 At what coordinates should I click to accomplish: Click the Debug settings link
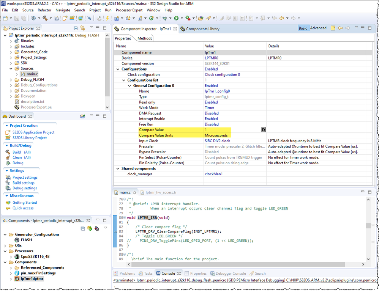click(25, 188)
